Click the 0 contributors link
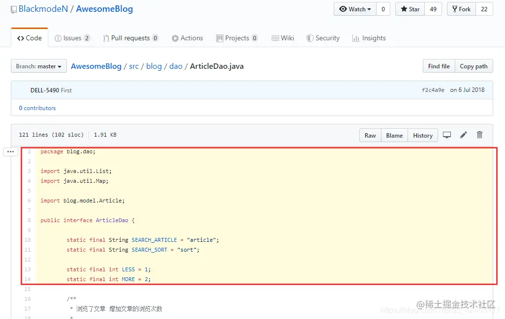Image resolution: width=505 pixels, height=319 pixels. click(37, 108)
